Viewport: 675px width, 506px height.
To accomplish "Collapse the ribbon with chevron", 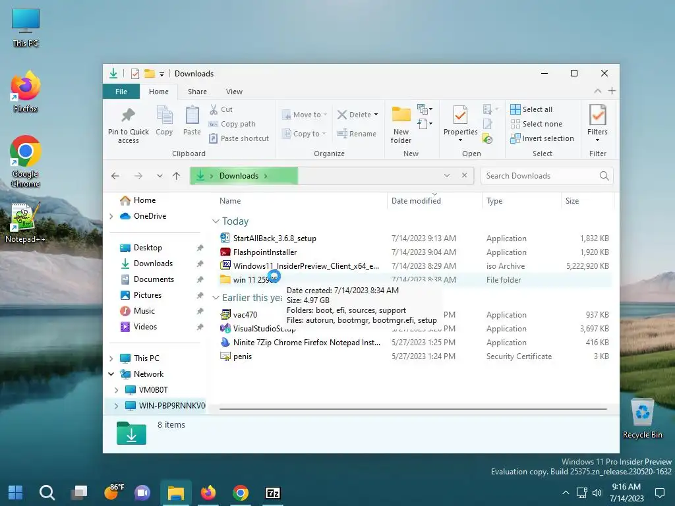I will [x=597, y=91].
